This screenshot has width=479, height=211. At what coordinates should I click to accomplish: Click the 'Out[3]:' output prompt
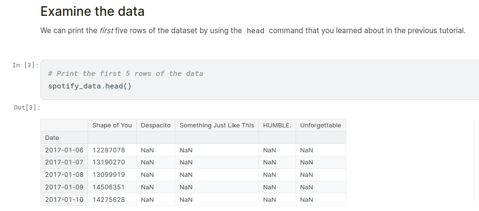click(27, 107)
